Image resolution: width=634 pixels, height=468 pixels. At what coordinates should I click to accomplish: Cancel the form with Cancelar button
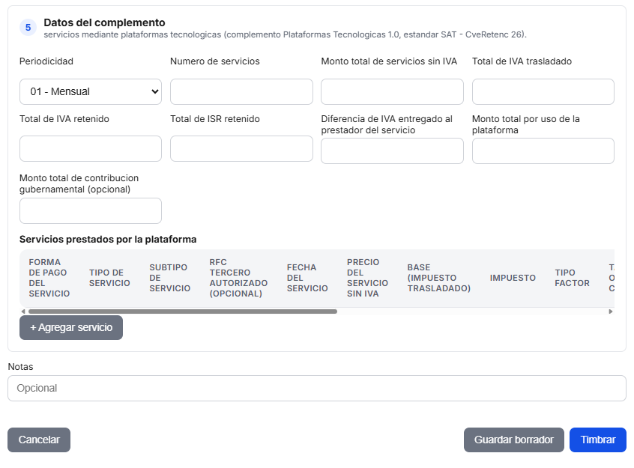[39, 440]
